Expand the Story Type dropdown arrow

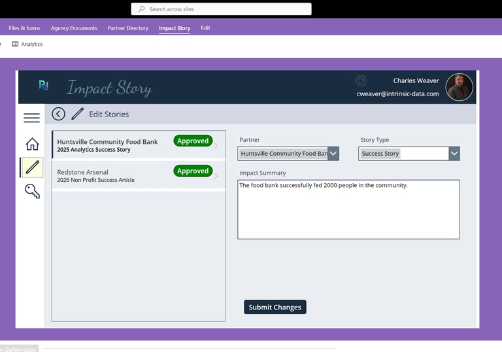pos(454,154)
